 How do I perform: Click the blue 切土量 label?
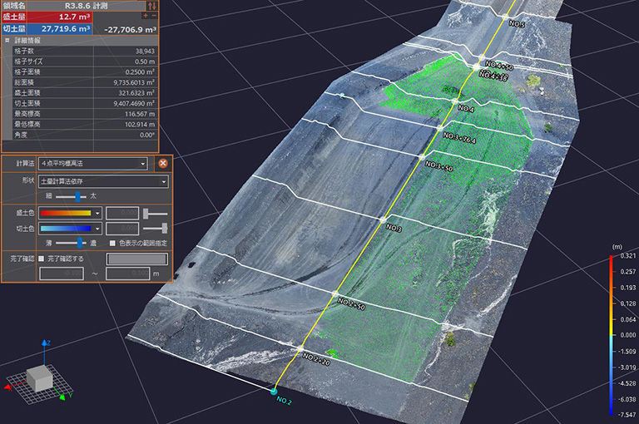(x=14, y=29)
